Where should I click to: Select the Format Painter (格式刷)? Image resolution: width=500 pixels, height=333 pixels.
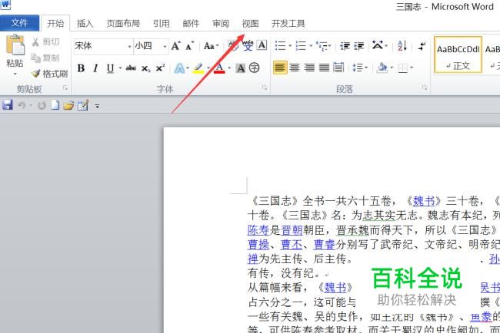(49, 74)
